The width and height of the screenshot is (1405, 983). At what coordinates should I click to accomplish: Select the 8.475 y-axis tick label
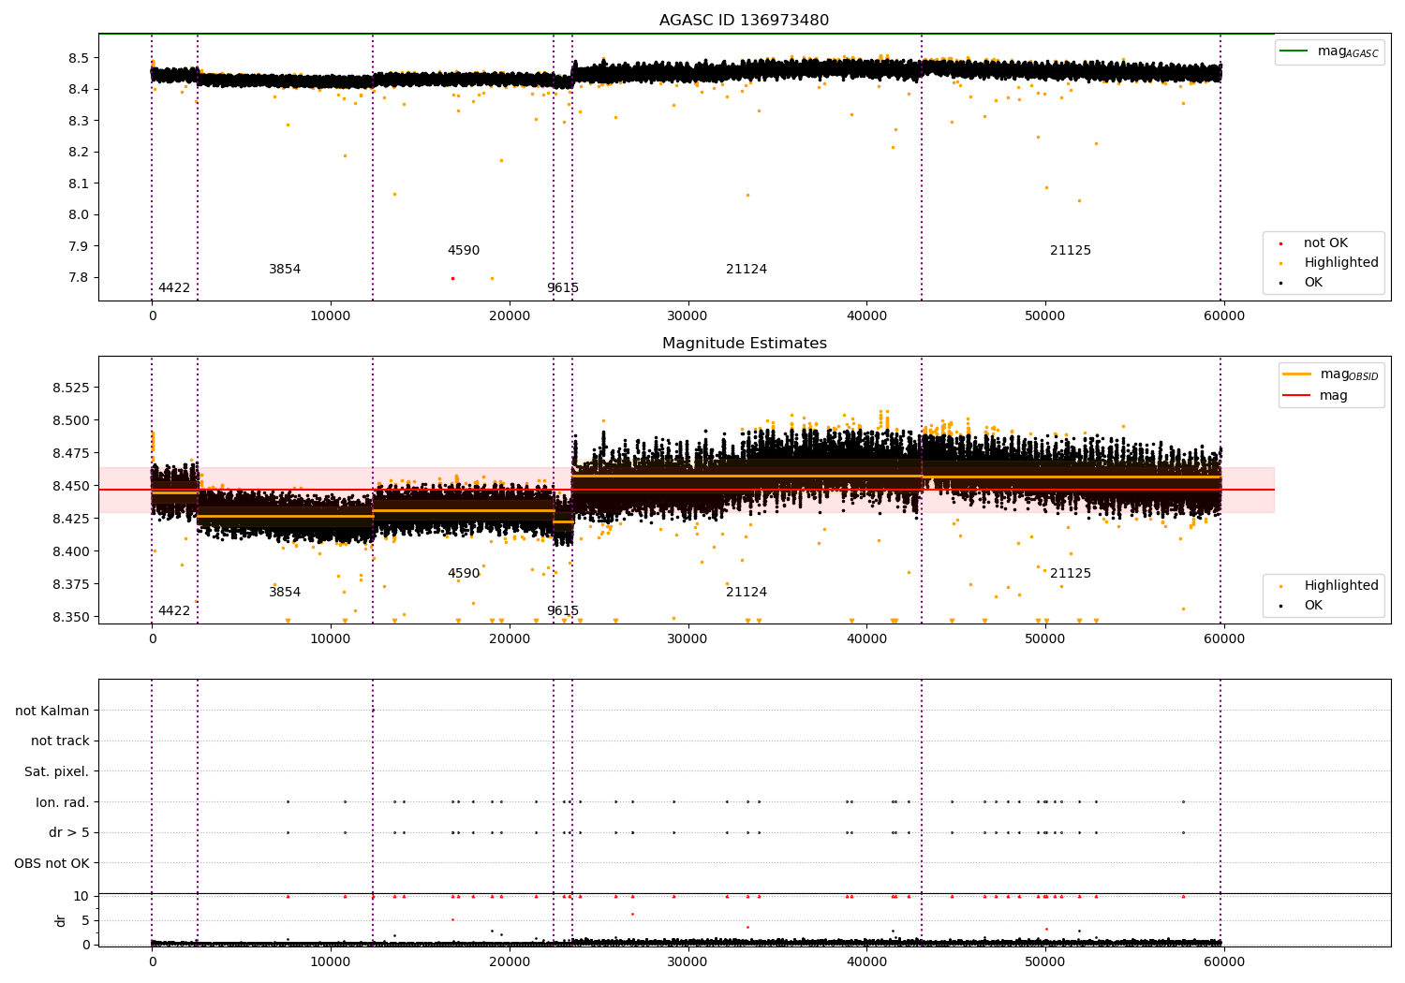click(x=71, y=453)
